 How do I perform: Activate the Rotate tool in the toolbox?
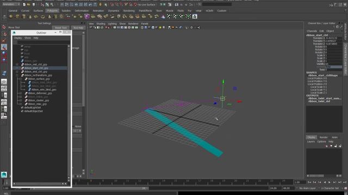[4, 53]
